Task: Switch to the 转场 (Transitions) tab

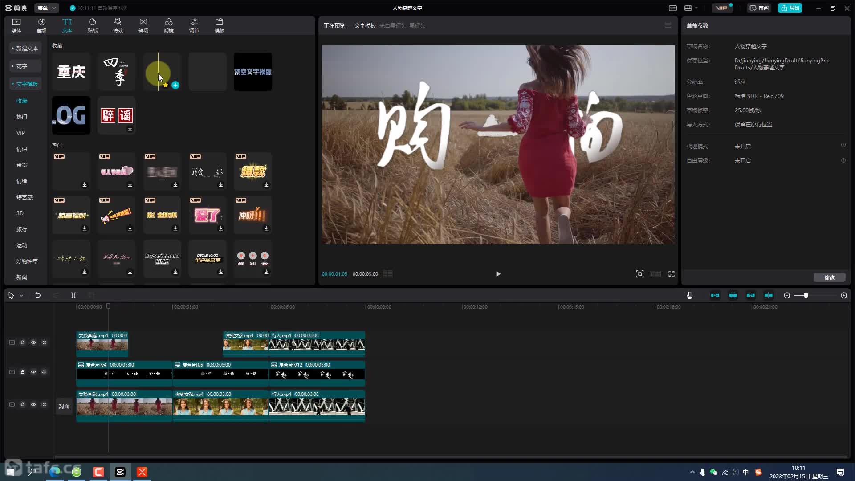Action: [x=143, y=25]
